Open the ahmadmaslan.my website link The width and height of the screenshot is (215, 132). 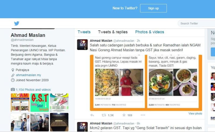coord(28,75)
